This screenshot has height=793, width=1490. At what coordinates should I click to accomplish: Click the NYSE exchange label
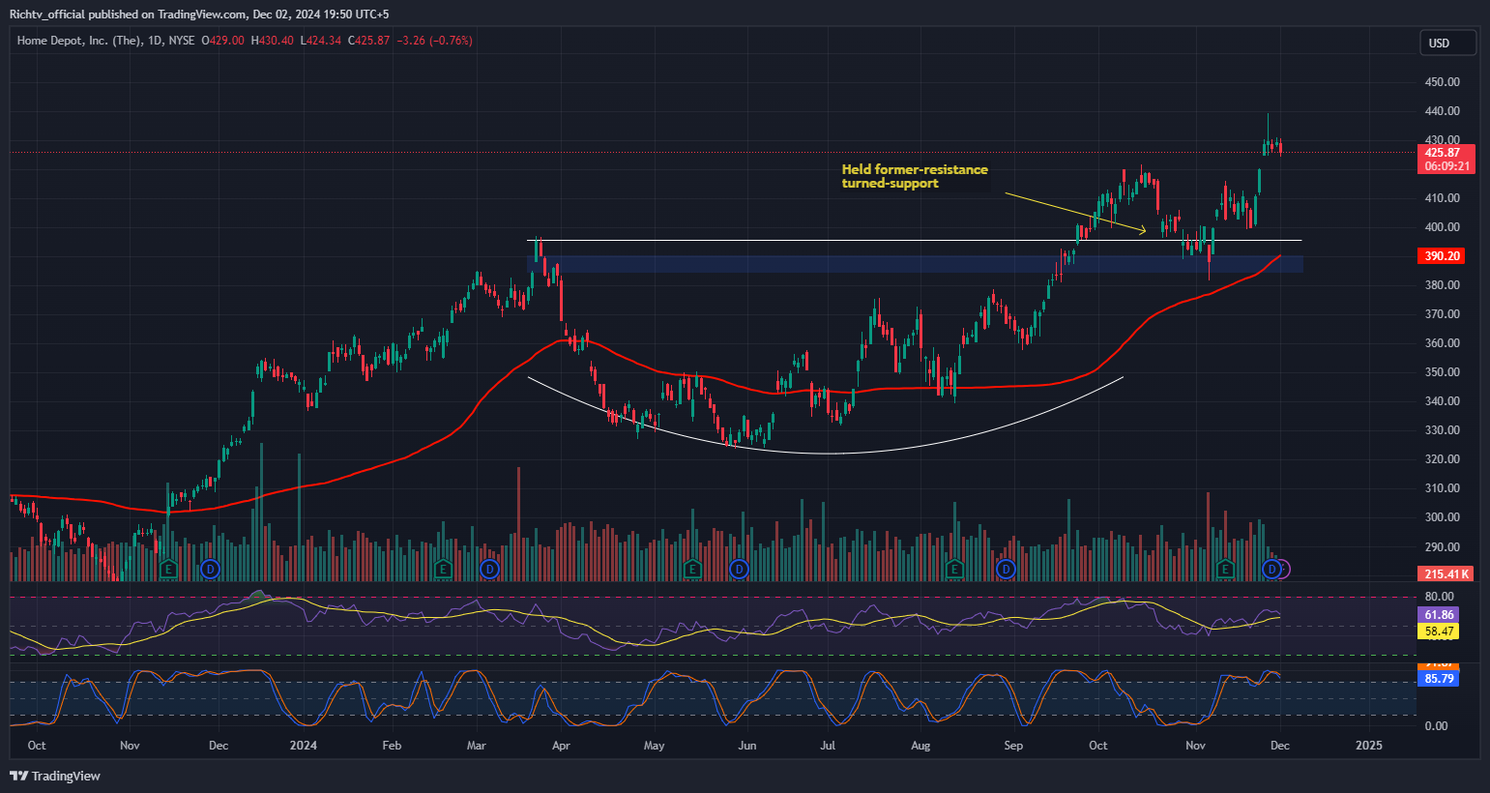(181, 41)
